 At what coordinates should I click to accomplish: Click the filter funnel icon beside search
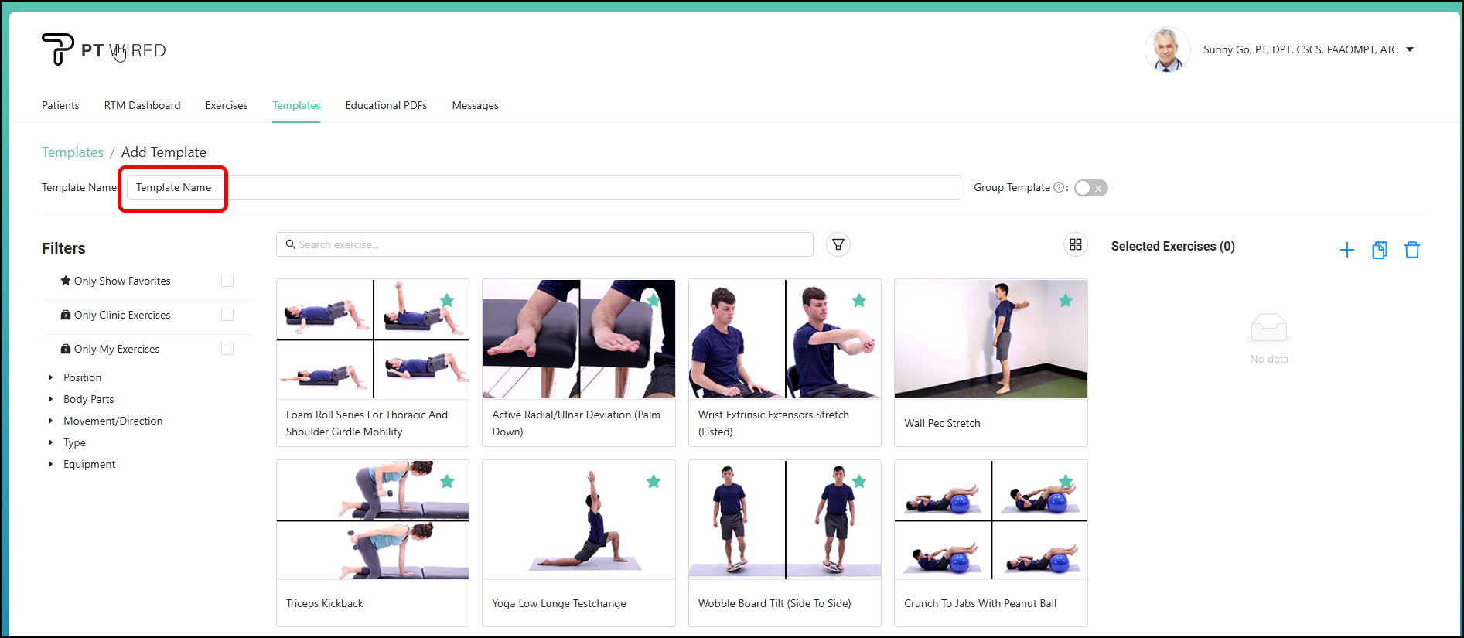[838, 244]
